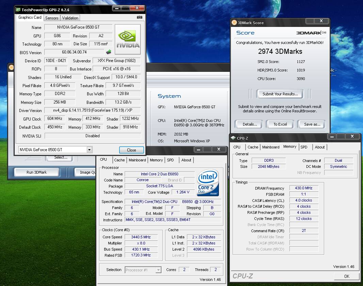Click the Core Speed value 3440.5 MHz

point(141,237)
